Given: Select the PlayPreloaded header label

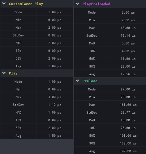Looking at the screenshot, I should click(x=96, y=4).
